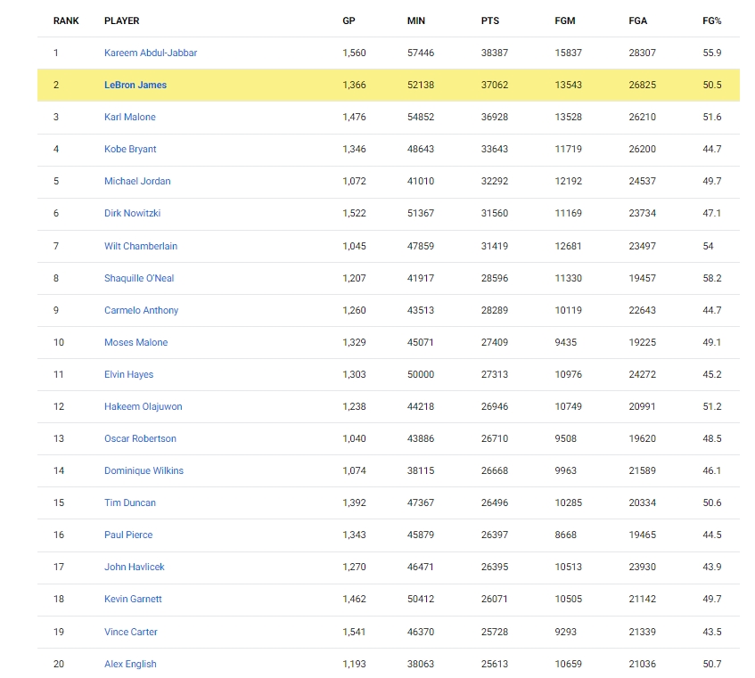This screenshot has height=678, width=755.
Task: Open Kareem Abdul-Jabbar player link
Action: click(151, 53)
